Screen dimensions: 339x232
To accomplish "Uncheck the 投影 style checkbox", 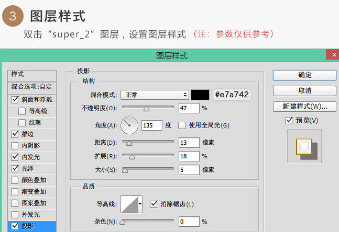I will click(15, 226).
